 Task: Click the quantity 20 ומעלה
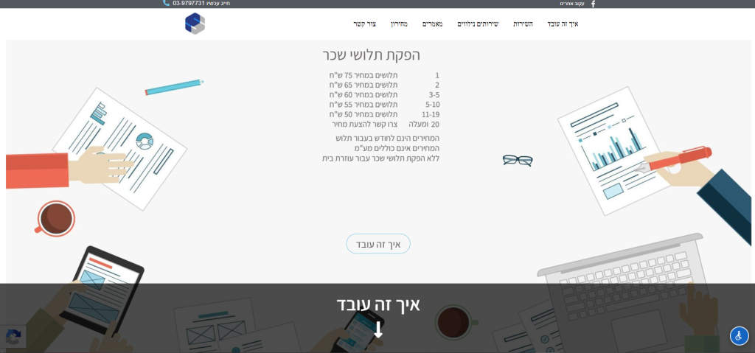tap(424, 125)
